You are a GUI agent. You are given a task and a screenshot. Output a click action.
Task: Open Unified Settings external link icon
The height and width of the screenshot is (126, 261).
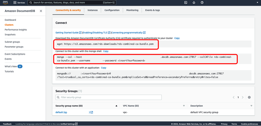click(x=76, y=124)
